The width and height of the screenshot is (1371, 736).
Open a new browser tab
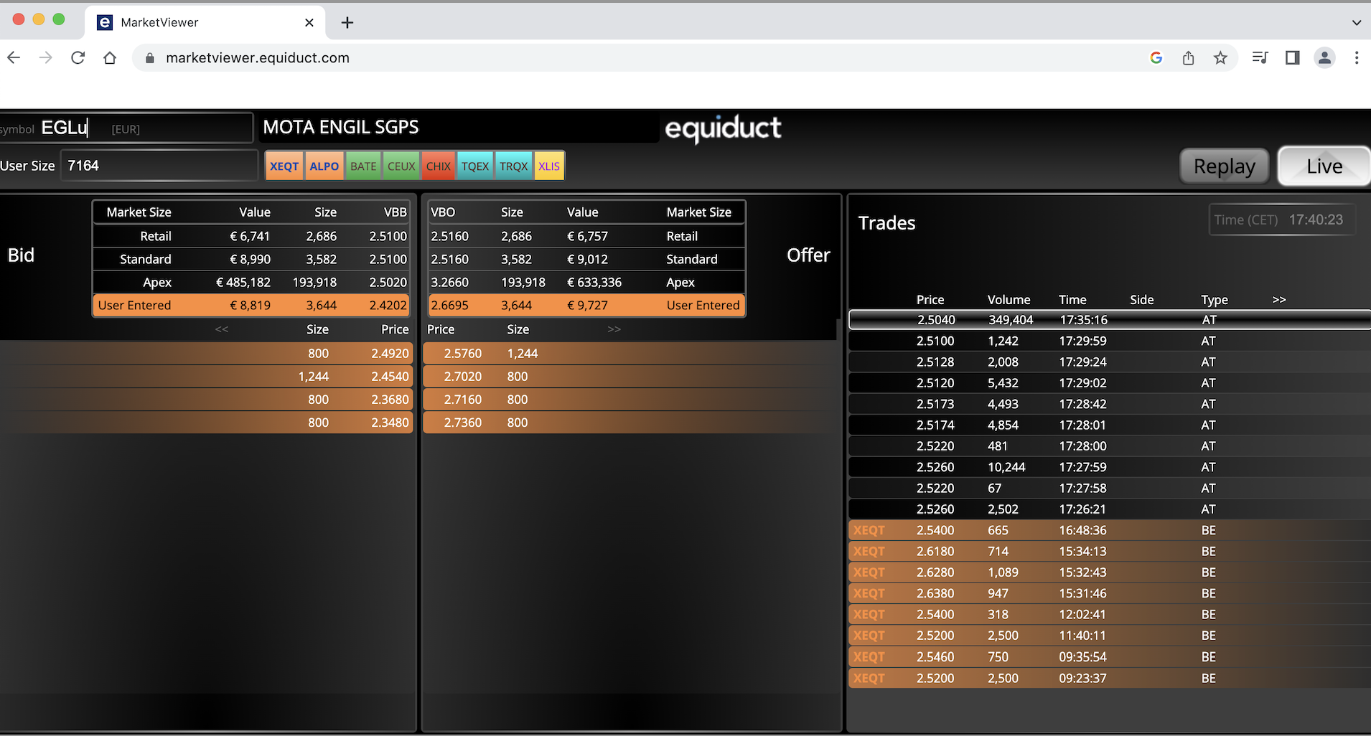(347, 23)
